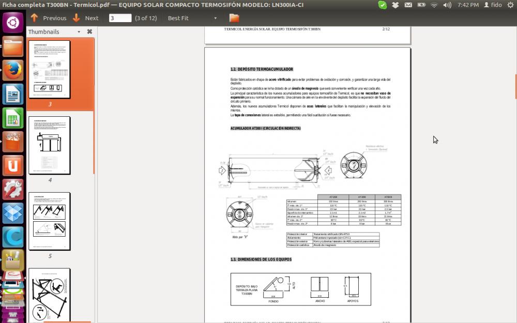This screenshot has width=517, height=323.
Task: Open the blue C application in launcher
Action: pyautogui.click(x=13, y=237)
